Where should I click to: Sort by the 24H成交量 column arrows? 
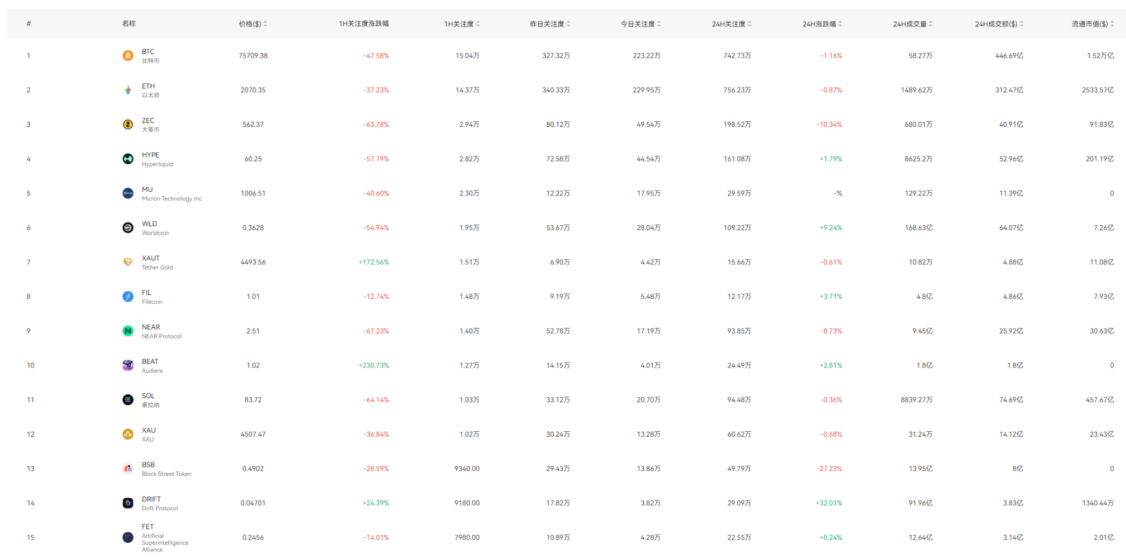[931, 24]
